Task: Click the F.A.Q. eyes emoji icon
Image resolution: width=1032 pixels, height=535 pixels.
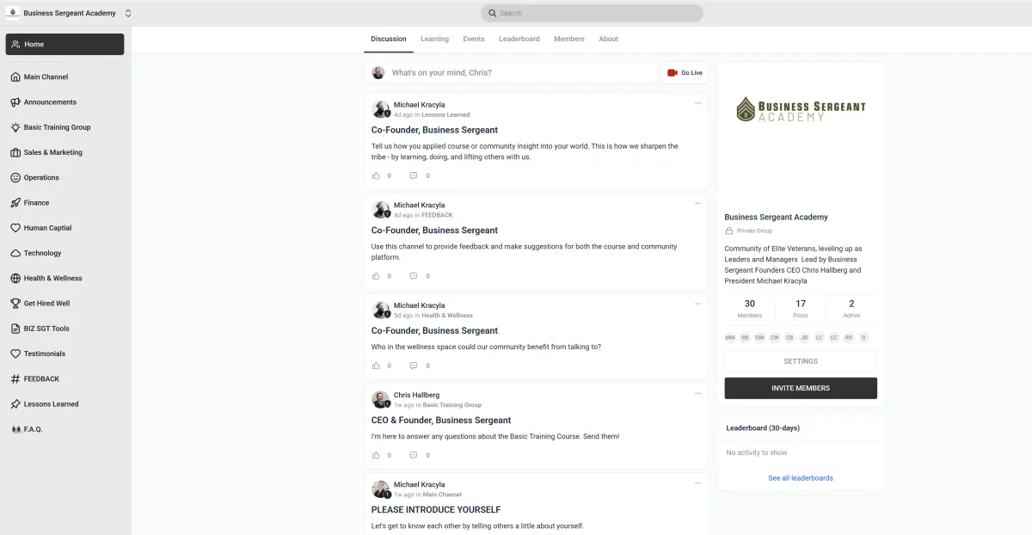Action: pyautogui.click(x=15, y=429)
